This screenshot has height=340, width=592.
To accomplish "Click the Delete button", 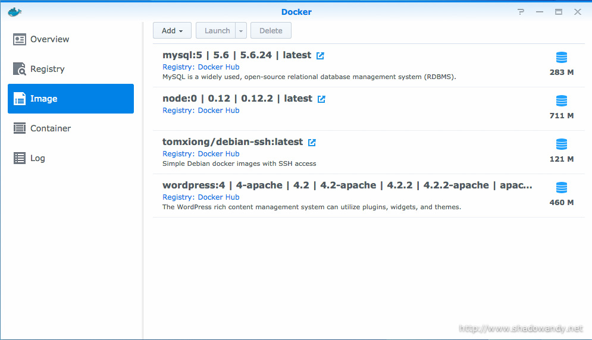I will coord(271,30).
